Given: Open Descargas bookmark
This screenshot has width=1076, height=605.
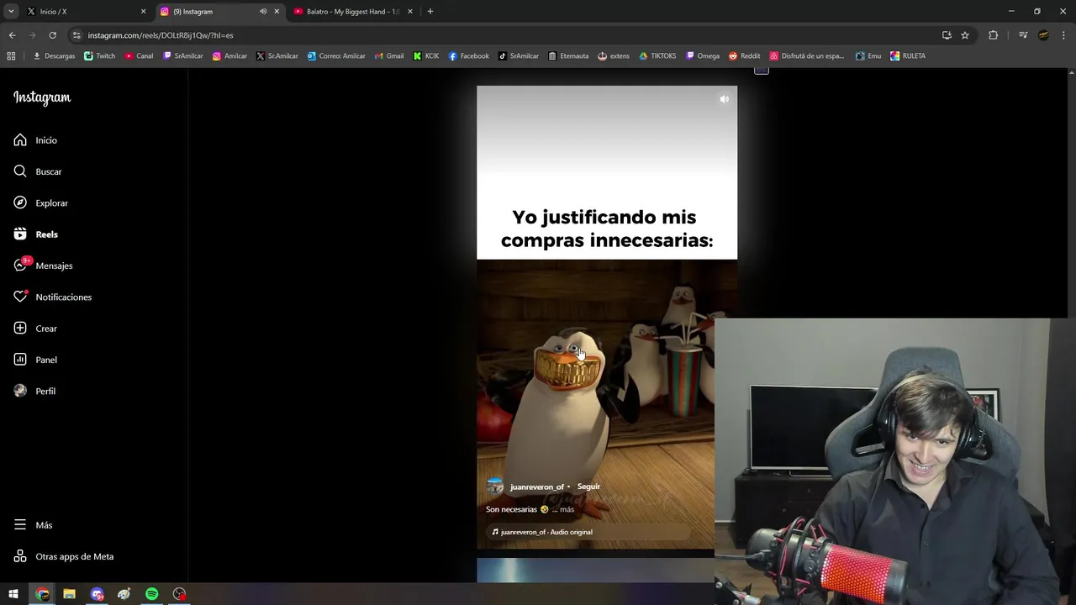Looking at the screenshot, I should [x=54, y=56].
